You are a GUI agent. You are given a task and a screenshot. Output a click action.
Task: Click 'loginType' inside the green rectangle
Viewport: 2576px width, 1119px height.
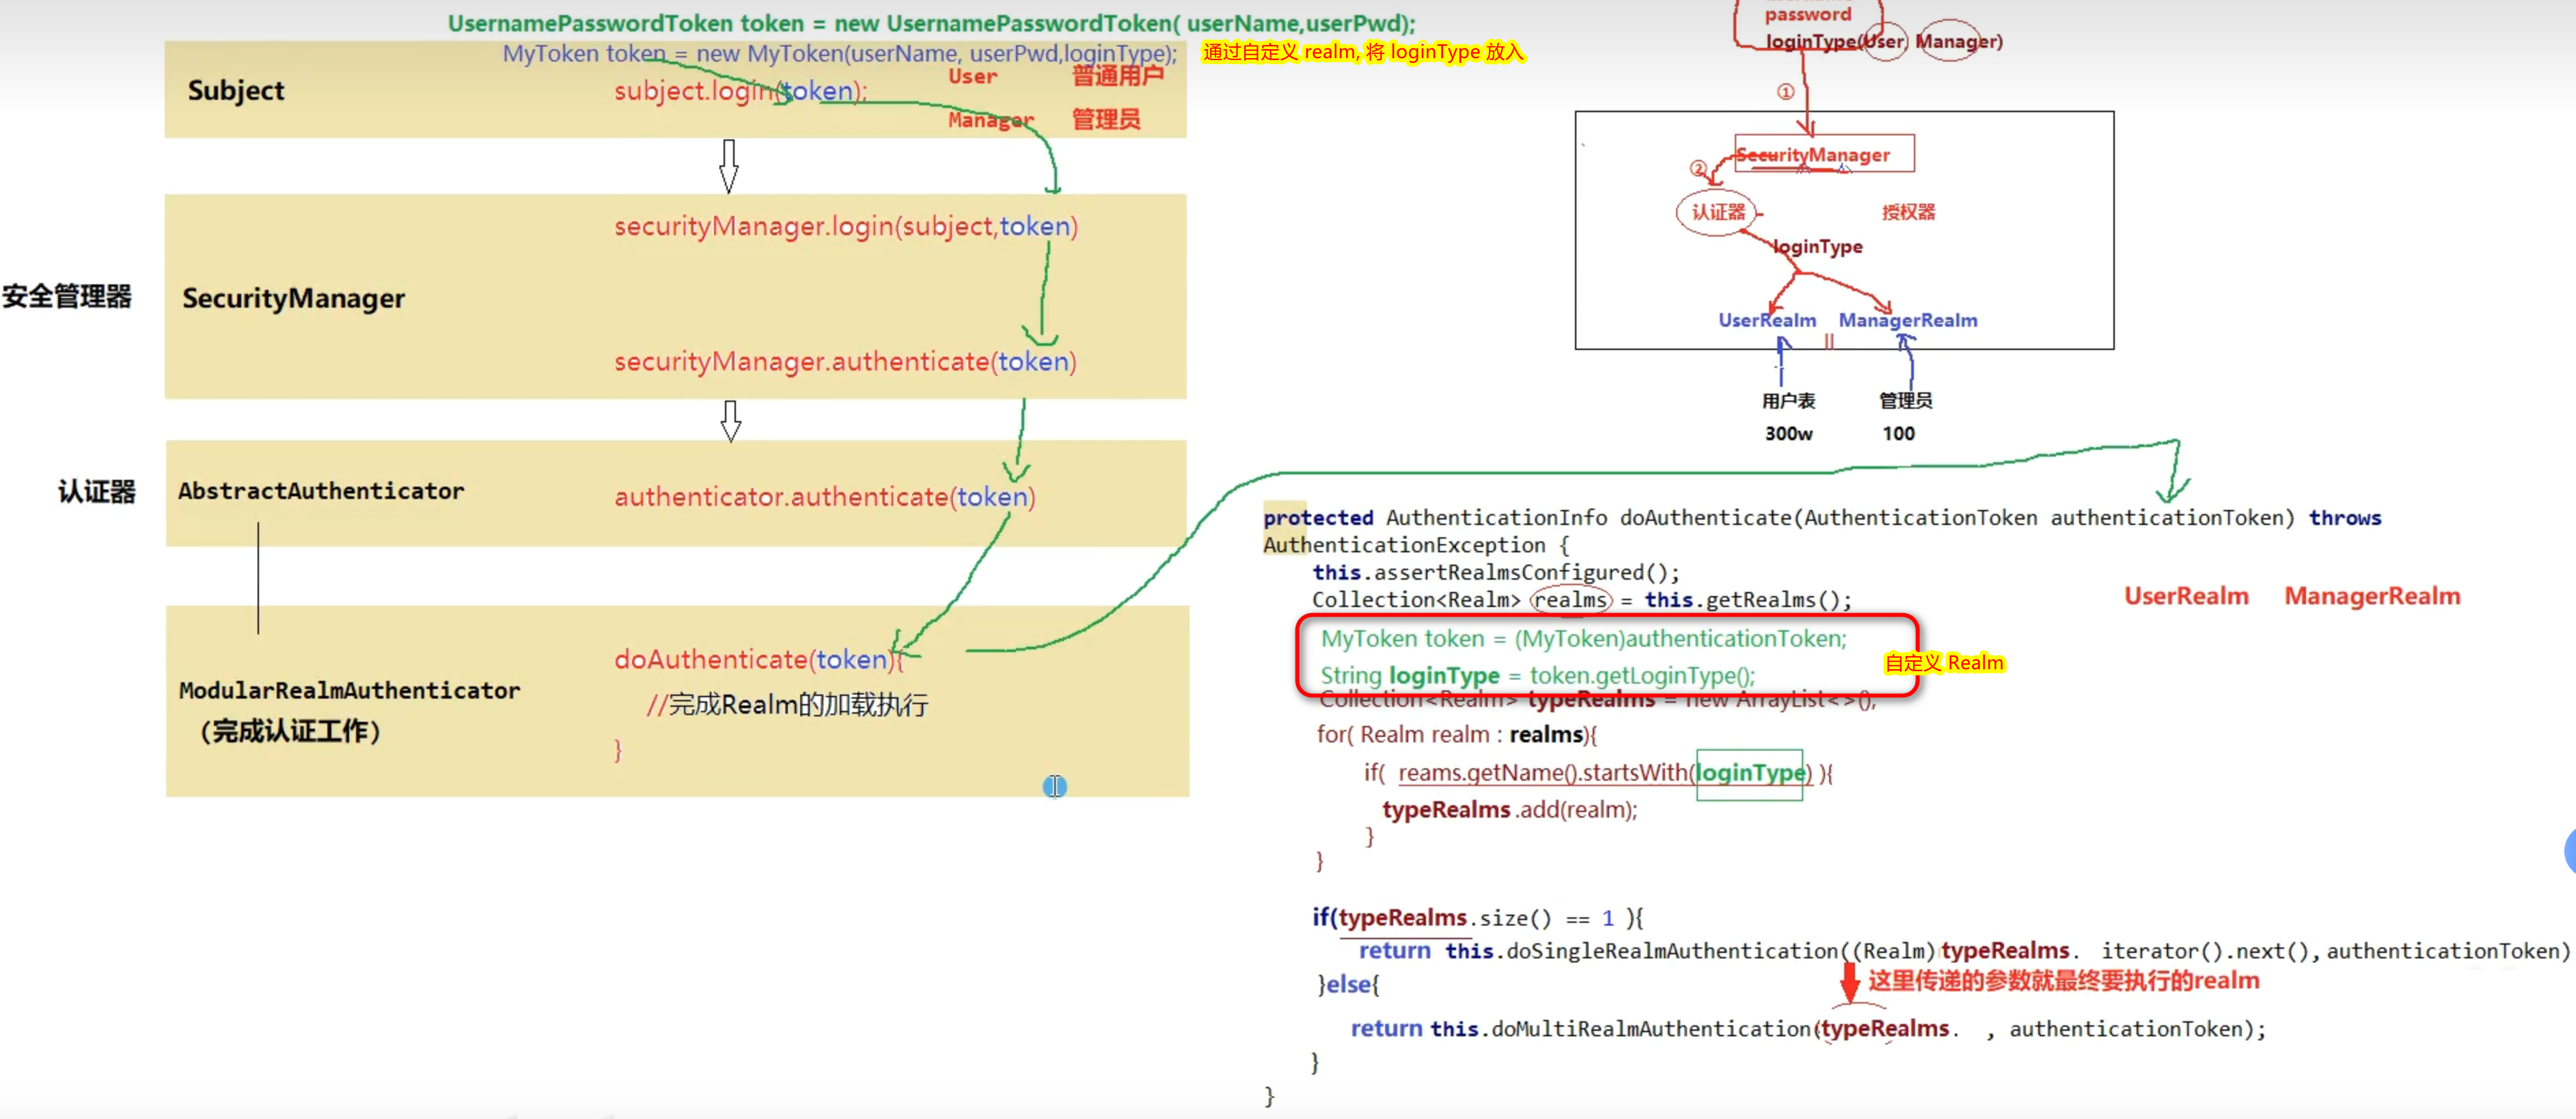pyautogui.click(x=1749, y=773)
